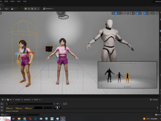Click the Unreal Engine taskbar icon
Image resolution: width=161 pixels, height=121 pixels.
(x=63, y=119)
